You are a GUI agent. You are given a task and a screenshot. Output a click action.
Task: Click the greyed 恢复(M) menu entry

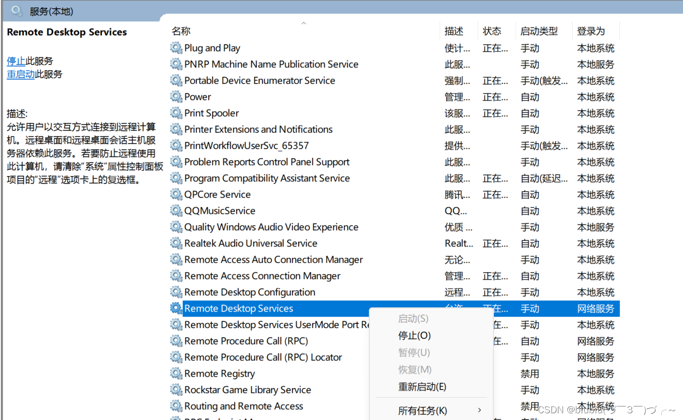[x=415, y=369]
